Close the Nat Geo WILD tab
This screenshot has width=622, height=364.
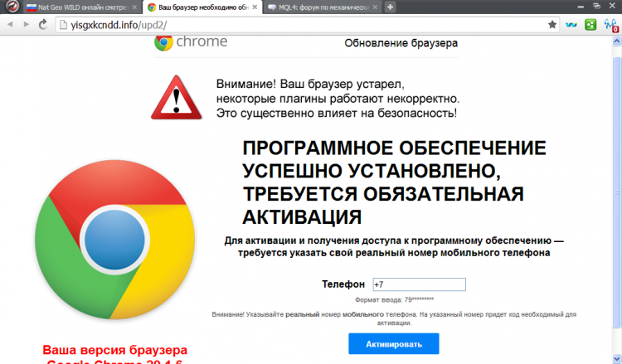[134, 7]
